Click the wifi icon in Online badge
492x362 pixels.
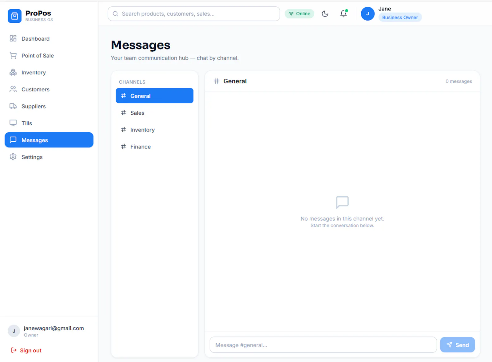click(291, 14)
